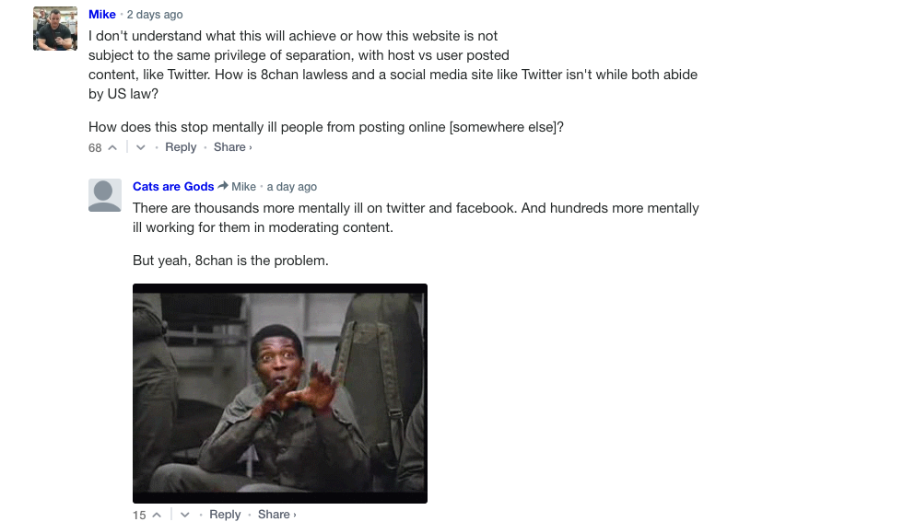
Task: Click reply arrow icon next to Cats are Gods
Action: tap(223, 186)
